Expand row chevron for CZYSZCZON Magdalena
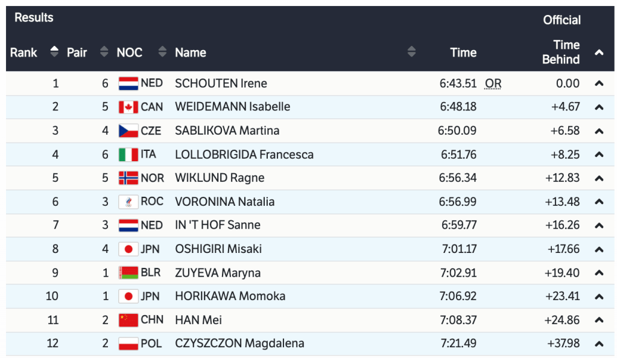 599,344
